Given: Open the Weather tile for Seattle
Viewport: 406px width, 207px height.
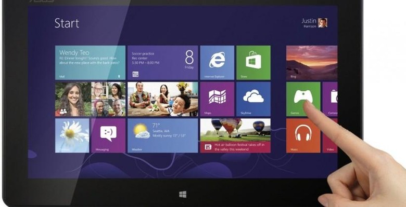Looking at the screenshot, I should click(x=162, y=135).
